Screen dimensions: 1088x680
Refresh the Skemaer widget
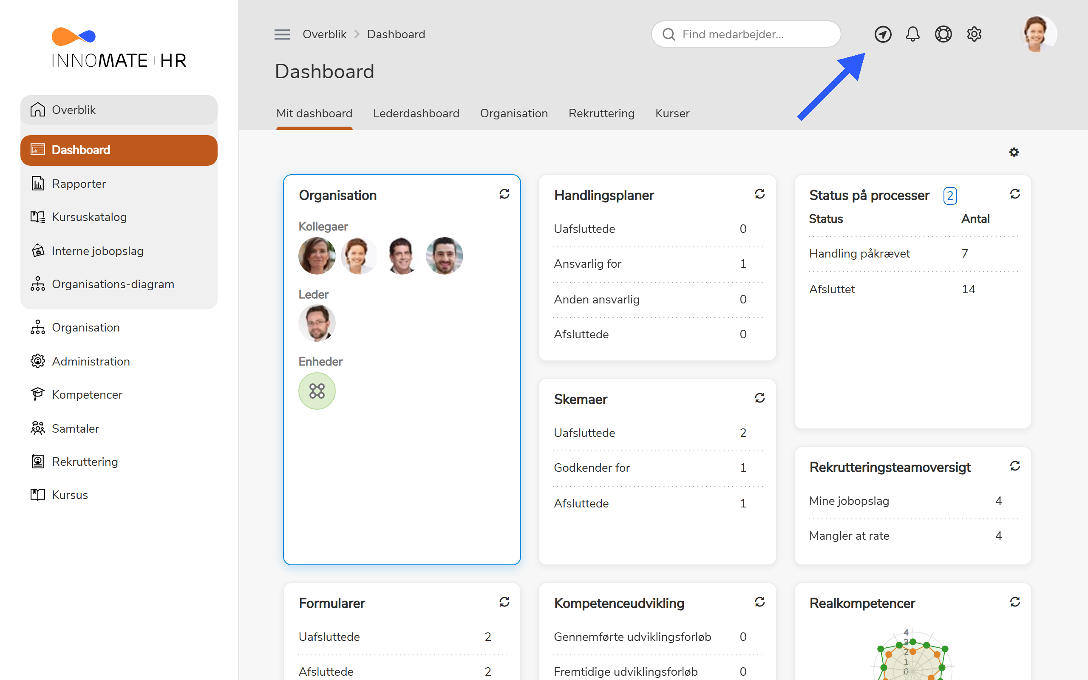760,398
